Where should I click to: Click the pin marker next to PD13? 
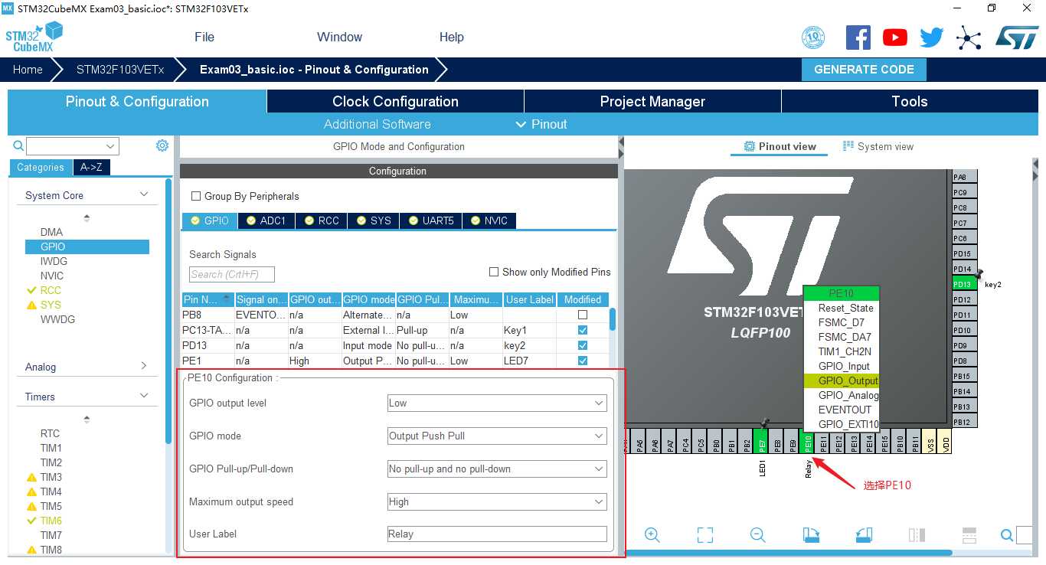coord(979,275)
